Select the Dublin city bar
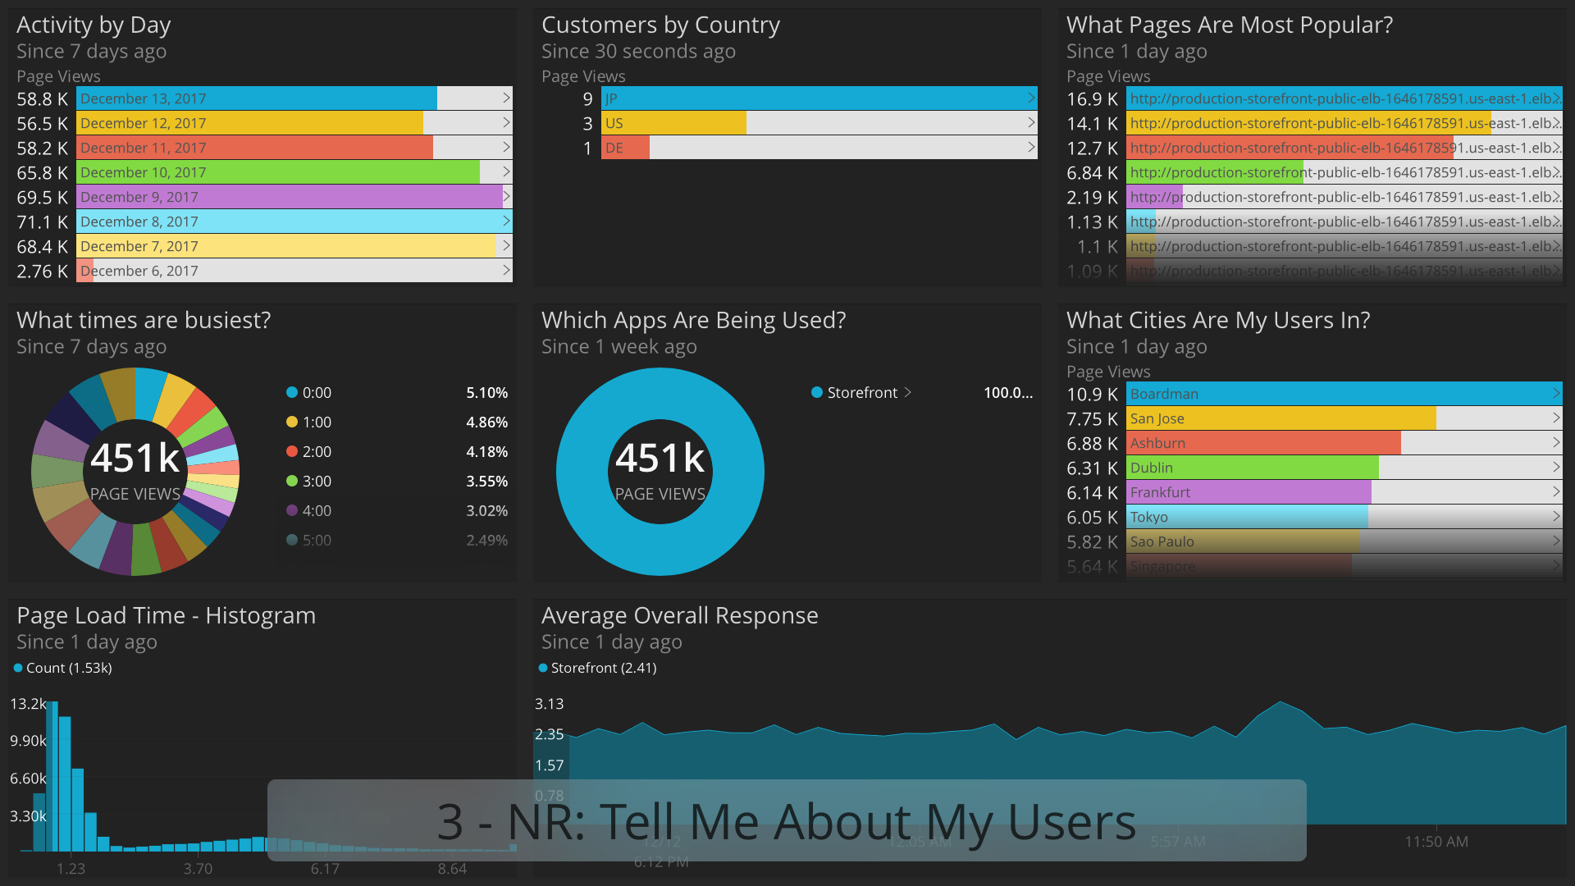Screen dimensions: 1575x886 1253,468
